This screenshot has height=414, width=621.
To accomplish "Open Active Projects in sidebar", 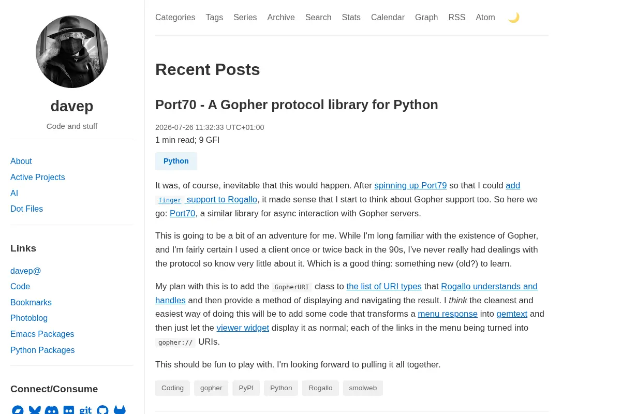I will 38,178.
